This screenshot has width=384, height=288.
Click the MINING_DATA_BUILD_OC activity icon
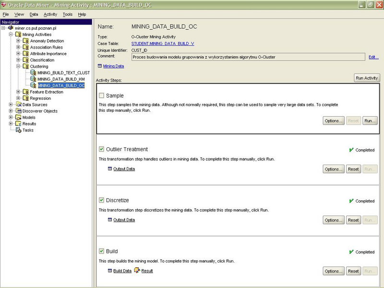(x=33, y=85)
